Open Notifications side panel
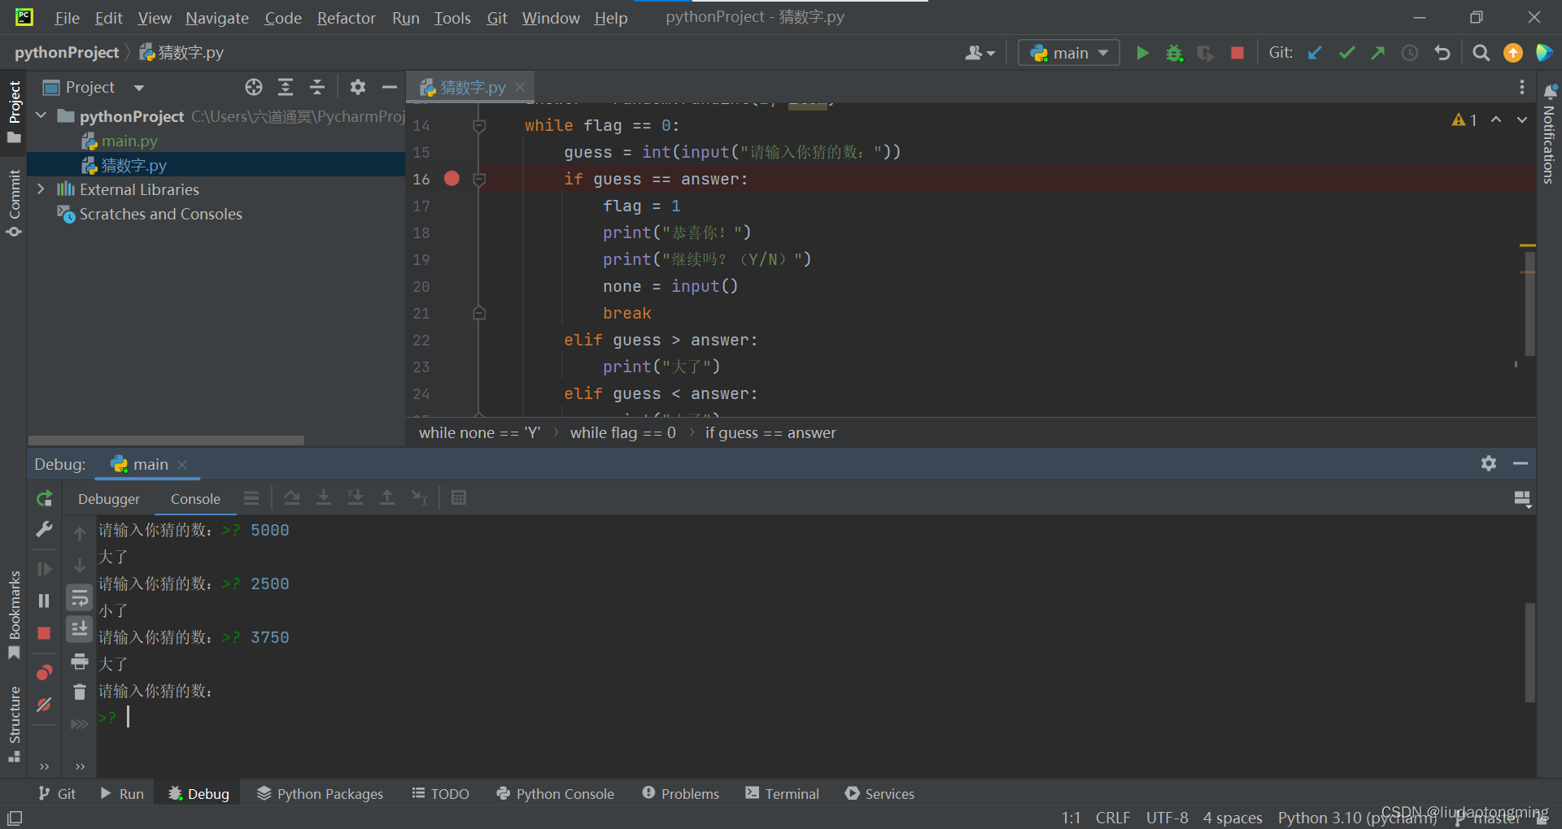 (x=1550, y=134)
